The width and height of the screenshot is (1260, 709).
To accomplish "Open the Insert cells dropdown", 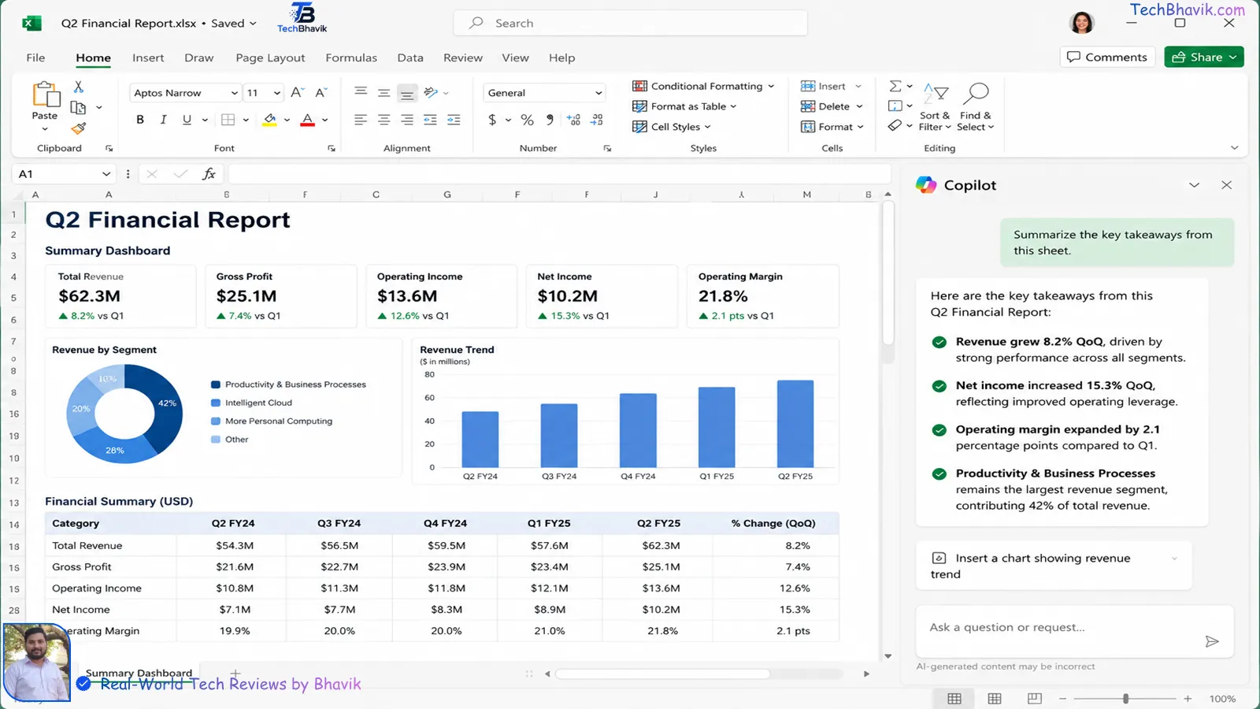I will tap(832, 86).
